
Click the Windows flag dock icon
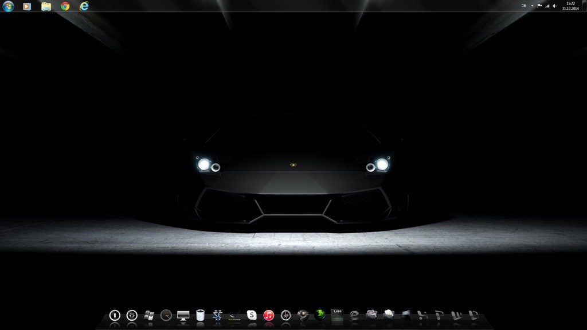click(x=149, y=315)
